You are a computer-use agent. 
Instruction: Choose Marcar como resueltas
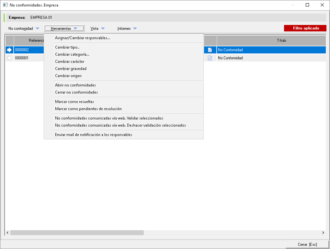click(74, 102)
